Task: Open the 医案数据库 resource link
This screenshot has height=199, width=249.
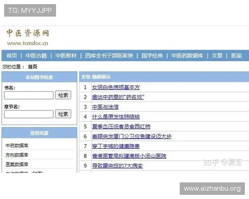Action: coord(17,165)
